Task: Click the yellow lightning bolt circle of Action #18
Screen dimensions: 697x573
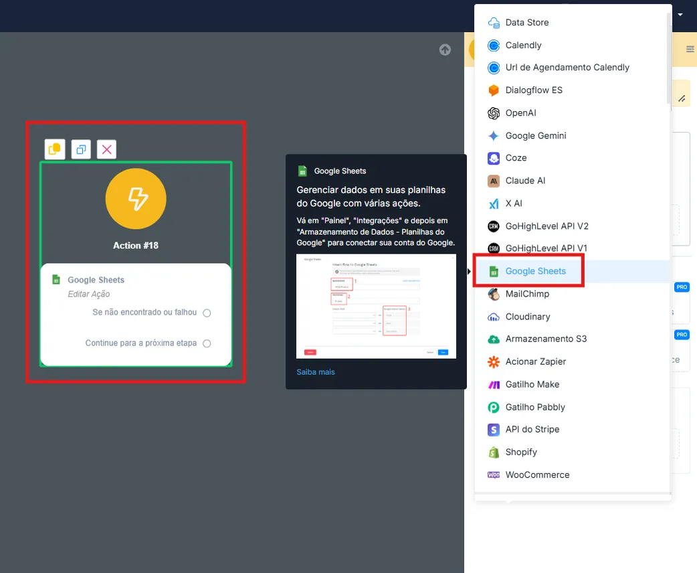Action: pyautogui.click(x=136, y=198)
